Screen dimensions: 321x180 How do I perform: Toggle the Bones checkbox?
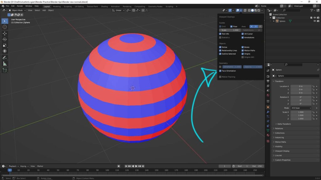(243, 47)
